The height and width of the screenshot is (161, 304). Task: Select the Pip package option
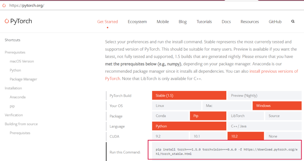(208, 116)
